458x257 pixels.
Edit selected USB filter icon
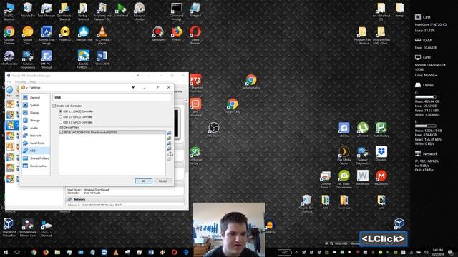169,143
